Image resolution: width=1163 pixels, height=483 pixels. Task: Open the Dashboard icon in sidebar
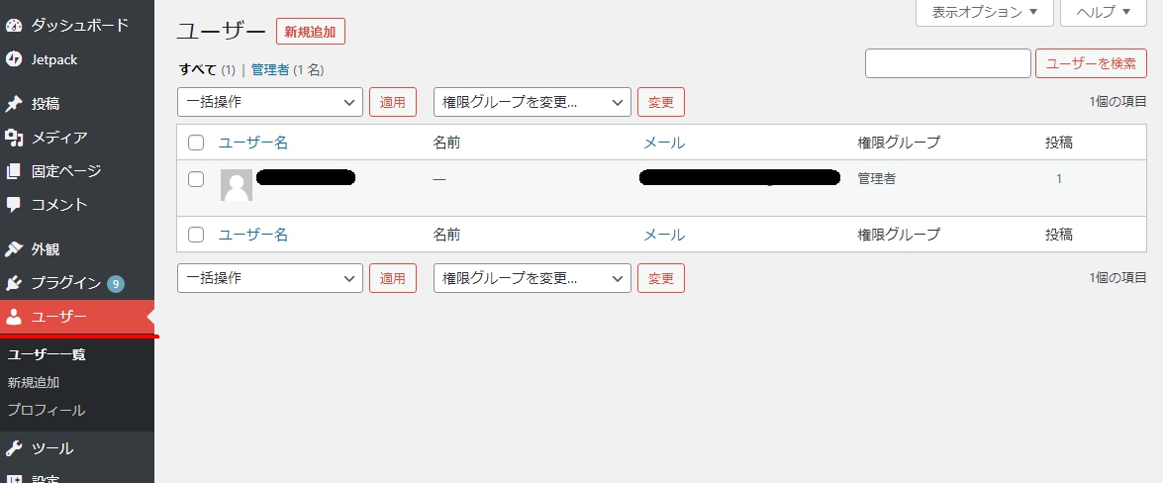pyautogui.click(x=13, y=25)
